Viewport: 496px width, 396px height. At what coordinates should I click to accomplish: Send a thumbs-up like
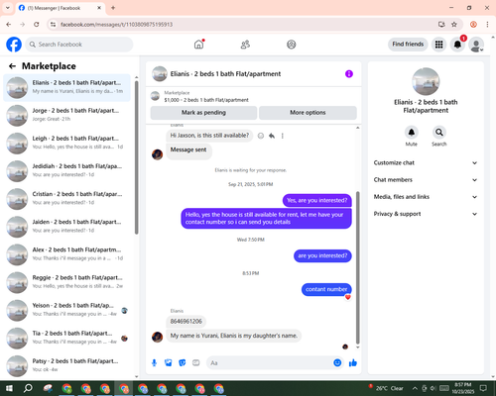click(353, 363)
